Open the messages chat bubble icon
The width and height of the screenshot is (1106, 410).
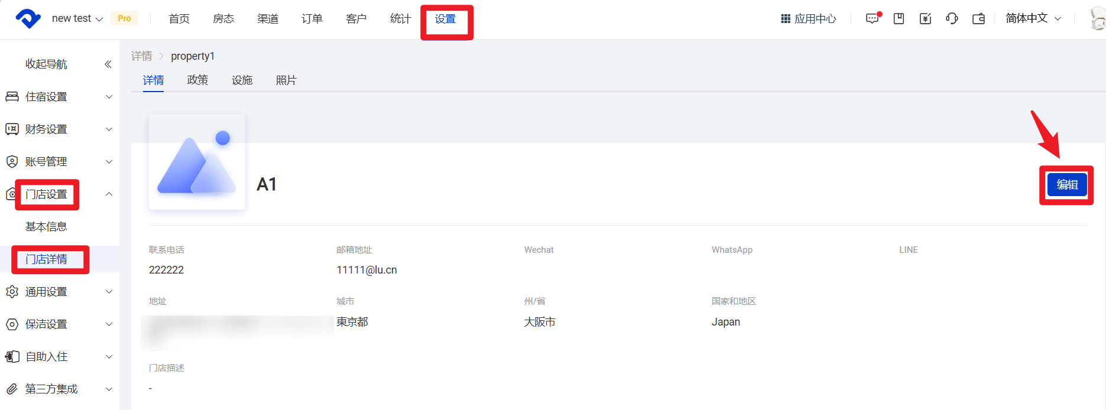tap(873, 19)
